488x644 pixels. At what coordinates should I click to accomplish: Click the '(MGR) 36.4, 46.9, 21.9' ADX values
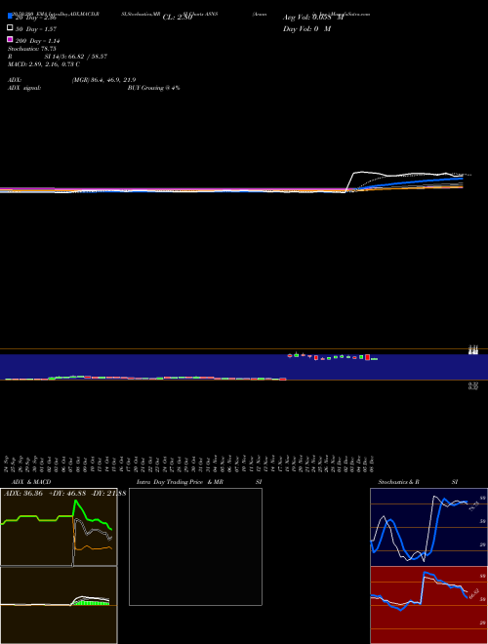coord(103,80)
